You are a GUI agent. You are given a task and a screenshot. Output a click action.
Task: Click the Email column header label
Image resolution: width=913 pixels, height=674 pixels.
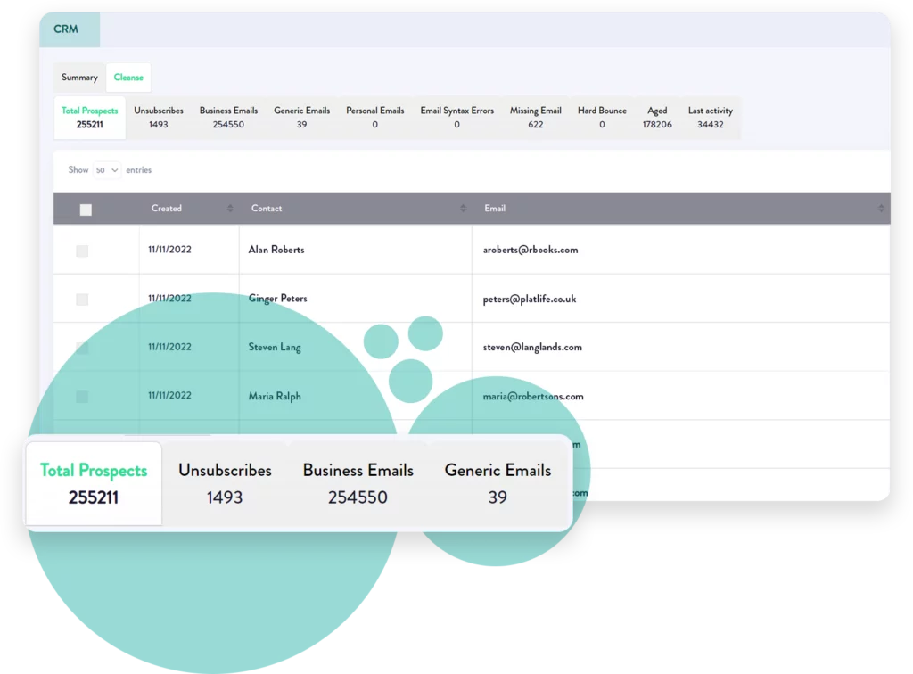(495, 209)
